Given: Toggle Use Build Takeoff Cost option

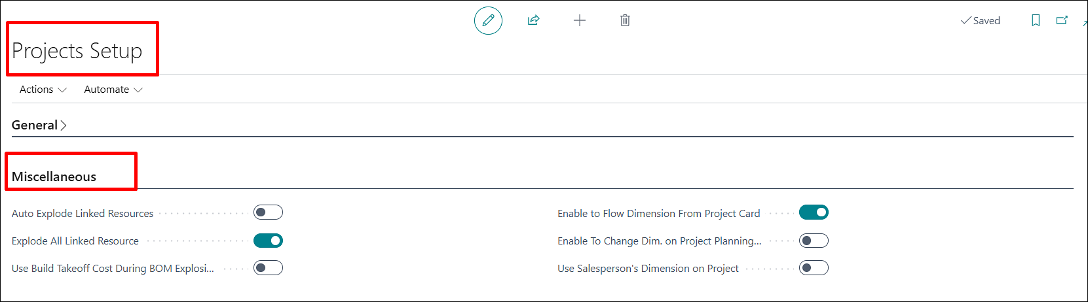Looking at the screenshot, I should click(268, 267).
